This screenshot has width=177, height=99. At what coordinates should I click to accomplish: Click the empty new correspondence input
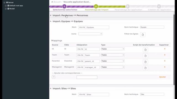[x=87, y=77]
